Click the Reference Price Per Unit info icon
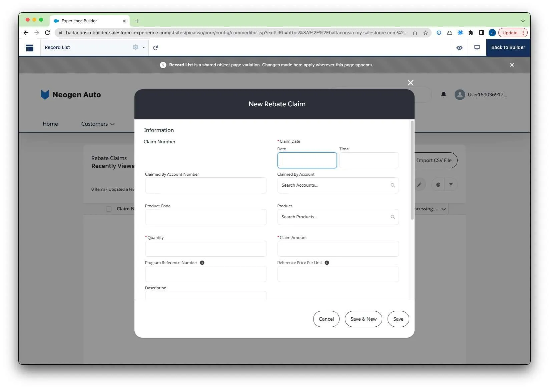549x389 pixels. click(x=327, y=263)
